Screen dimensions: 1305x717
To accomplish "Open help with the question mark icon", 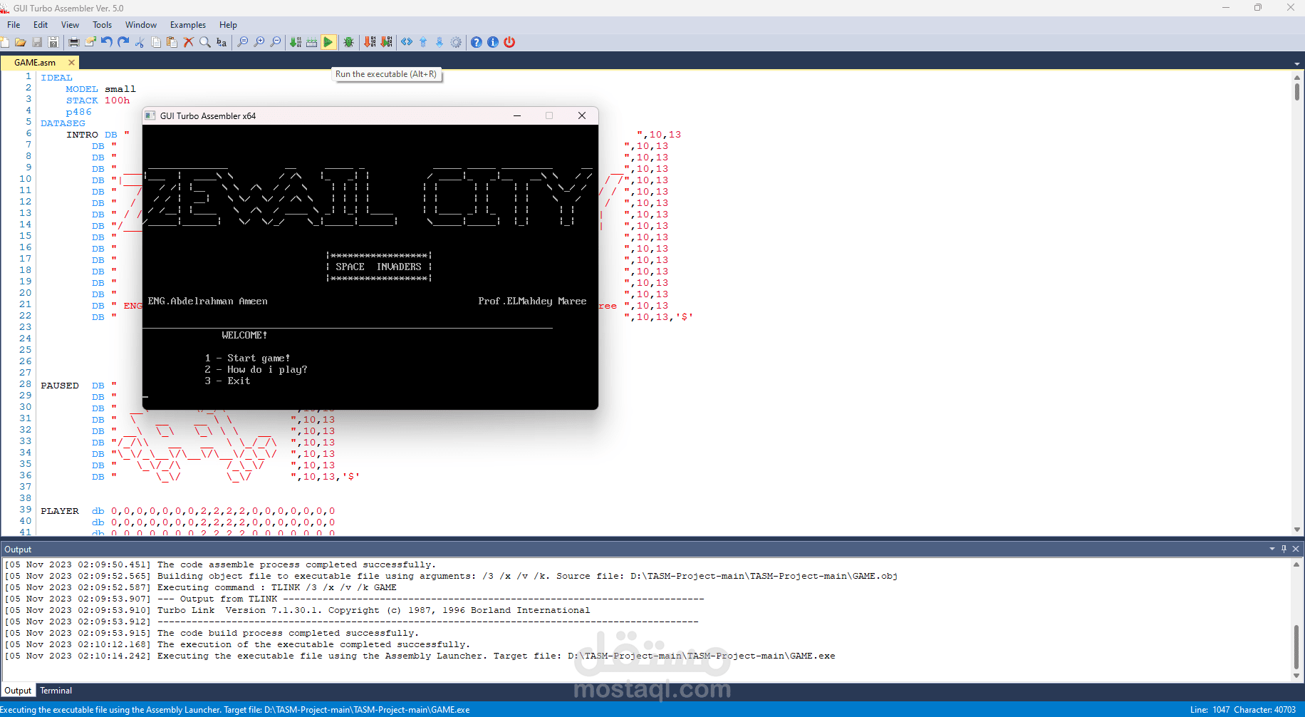I will pos(477,43).
